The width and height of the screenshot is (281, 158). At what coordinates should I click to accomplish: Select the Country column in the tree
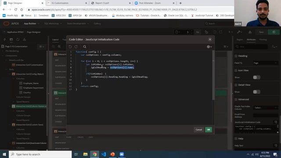coord(27,93)
